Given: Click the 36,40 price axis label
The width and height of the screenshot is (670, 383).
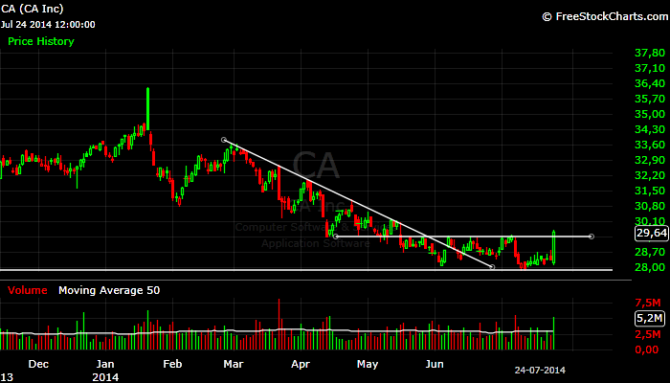Looking at the screenshot, I should (x=650, y=83).
